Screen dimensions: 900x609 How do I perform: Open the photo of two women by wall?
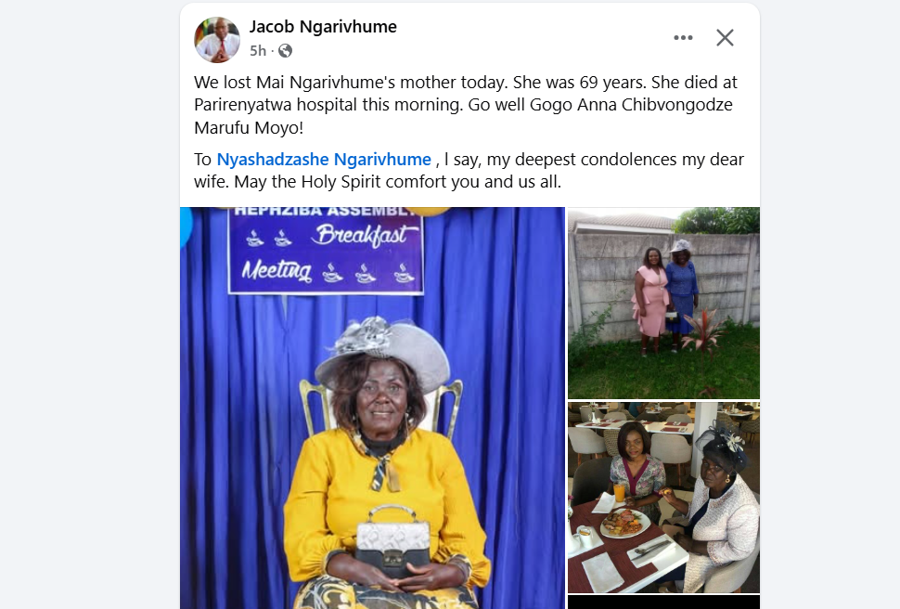point(663,303)
